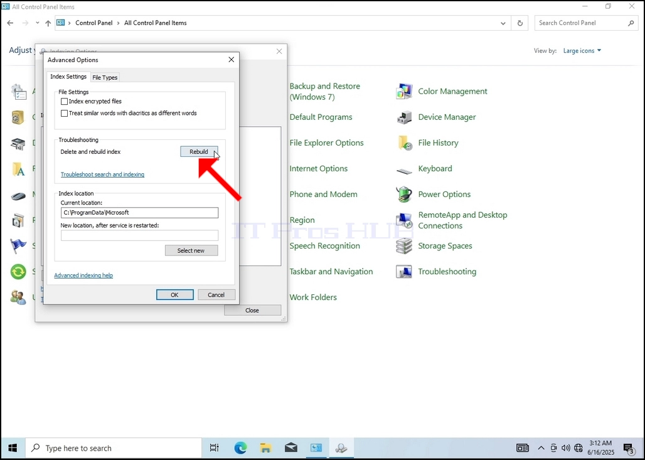The height and width of the screenshot is (460, 645).
Task: Expand the Control Panel breadcrumb chevron
Action: [119, 23]
